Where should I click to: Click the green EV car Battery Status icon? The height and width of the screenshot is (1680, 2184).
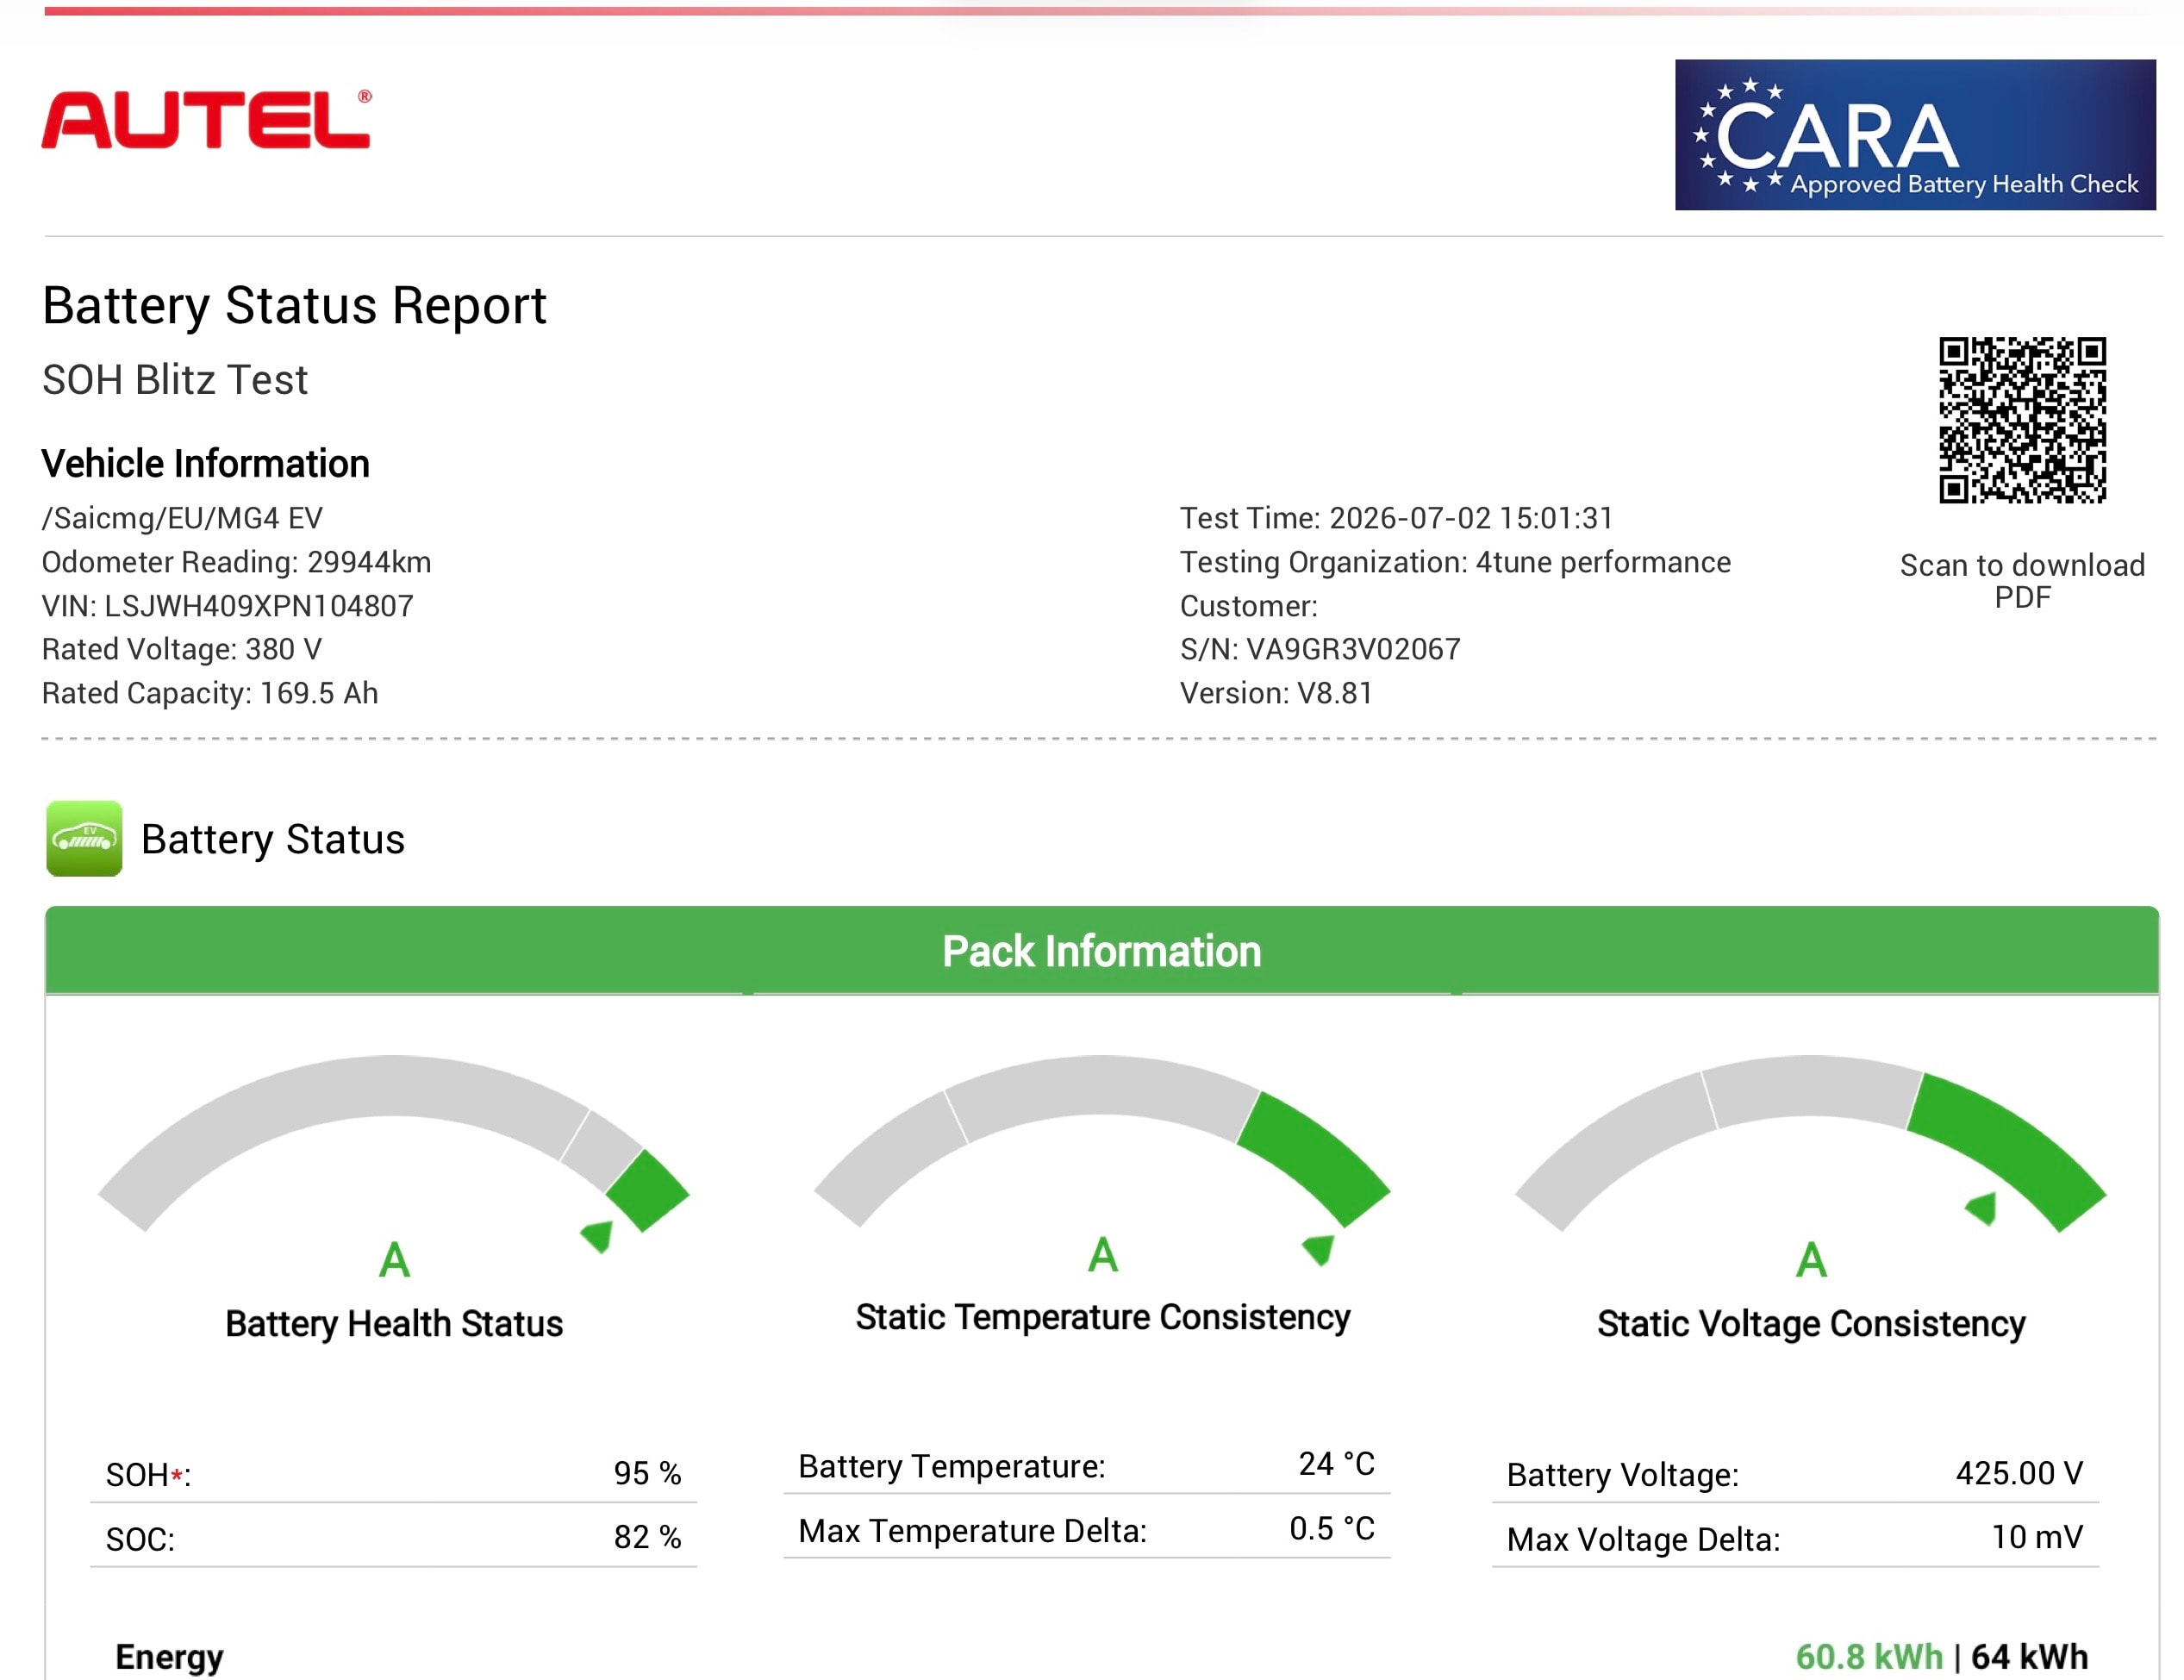tap(84, 838)
